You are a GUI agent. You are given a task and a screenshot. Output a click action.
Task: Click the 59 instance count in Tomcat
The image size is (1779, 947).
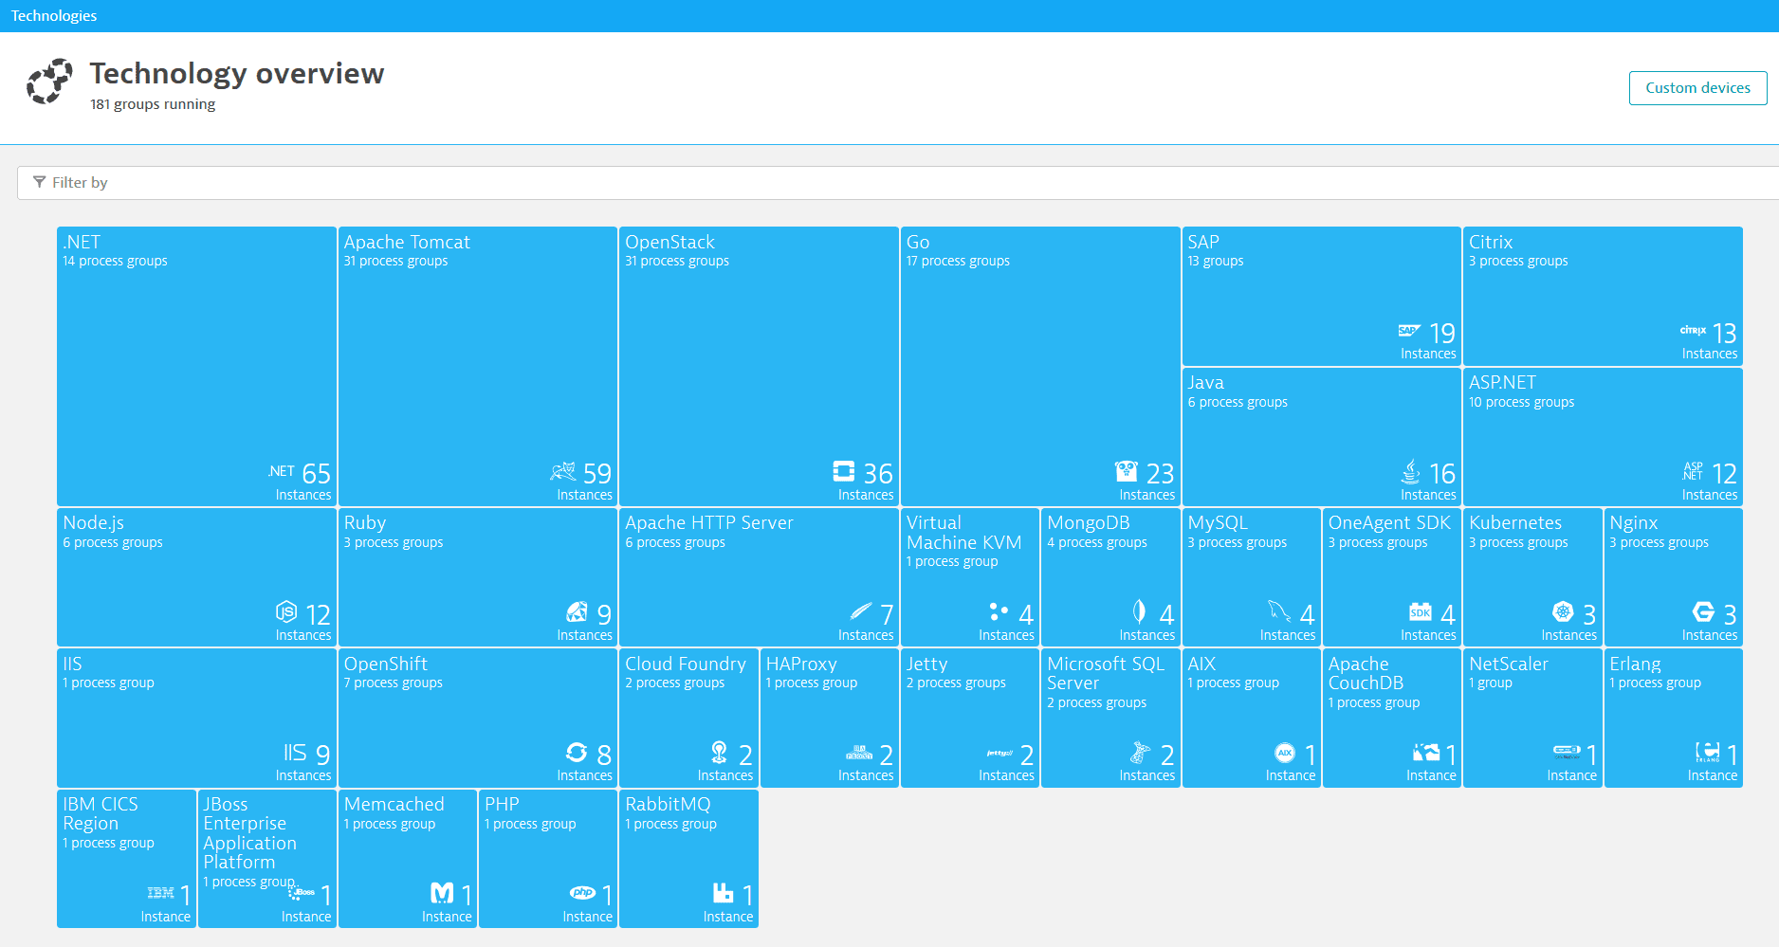click(x=596, y=473)
